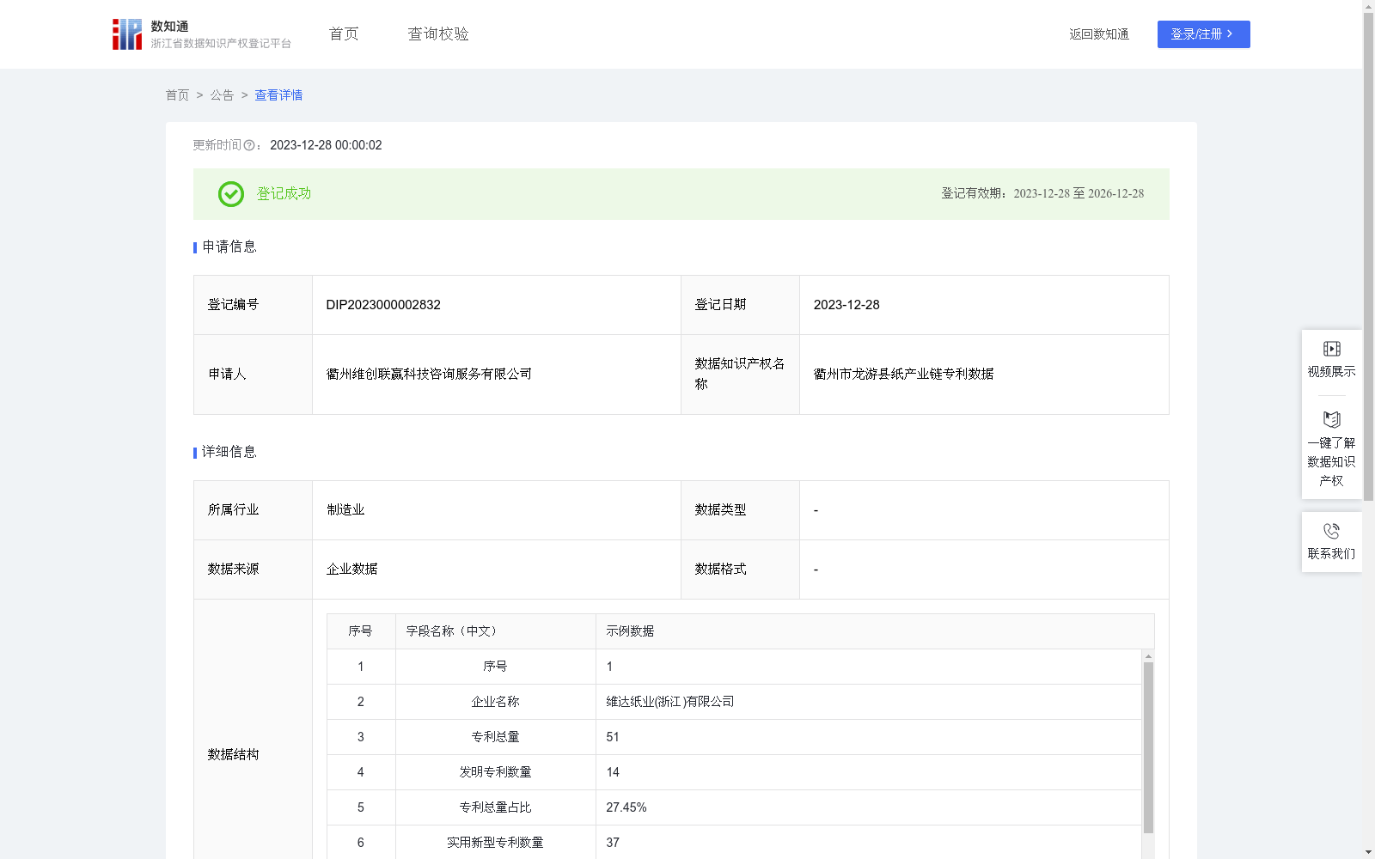Click the green 登记成功 checkmark icon
The height and width of the screenshot is (859, 1375).
click(x=231, y=194)
